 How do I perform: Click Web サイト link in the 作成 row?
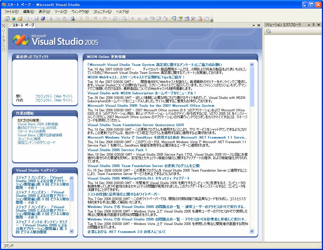coord(64,100)
